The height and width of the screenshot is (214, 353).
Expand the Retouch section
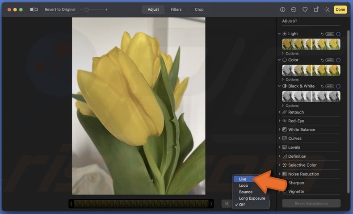tap(279, 112)
